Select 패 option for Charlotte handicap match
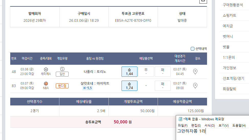Image resolution: width=249 pixels, height=140 pixels. coord(163,86)
